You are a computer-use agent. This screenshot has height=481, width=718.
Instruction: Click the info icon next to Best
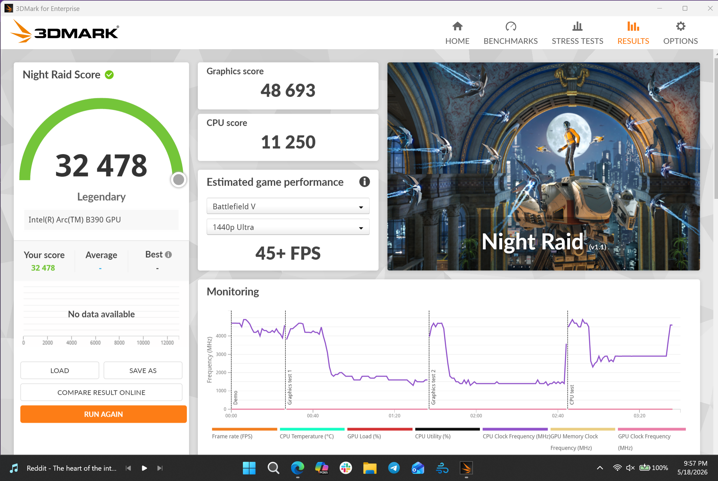pos(168,255)
